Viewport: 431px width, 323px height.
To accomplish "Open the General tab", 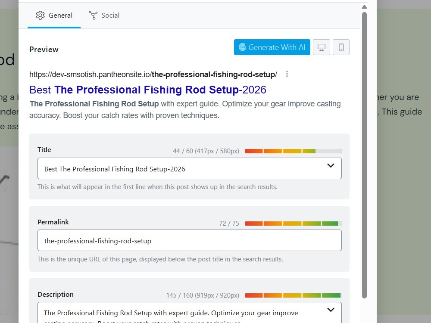I will 54,16.
